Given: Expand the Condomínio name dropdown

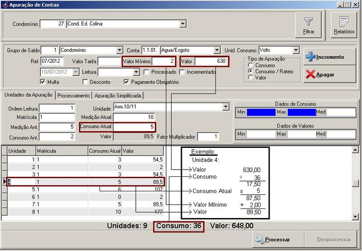Looking at the screenshot, I should click(183, 24).
